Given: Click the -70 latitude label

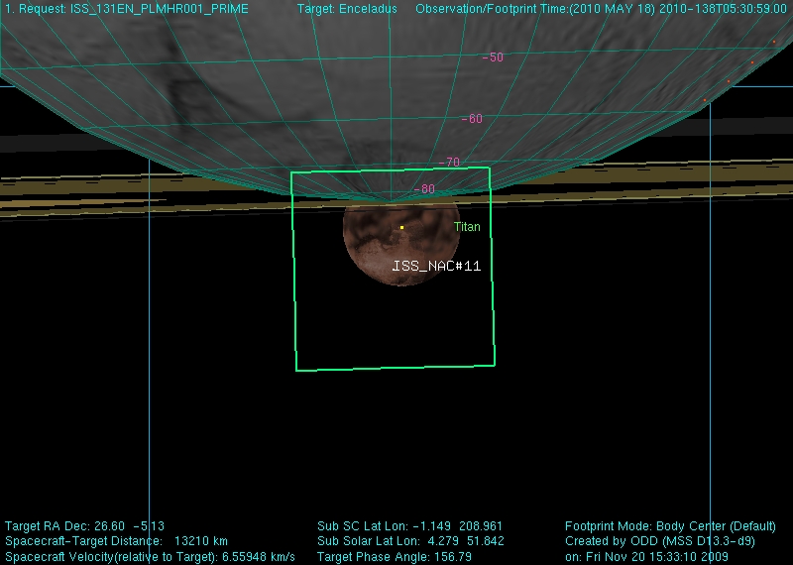Looking at the screenshot, I should tap(449, 162).
